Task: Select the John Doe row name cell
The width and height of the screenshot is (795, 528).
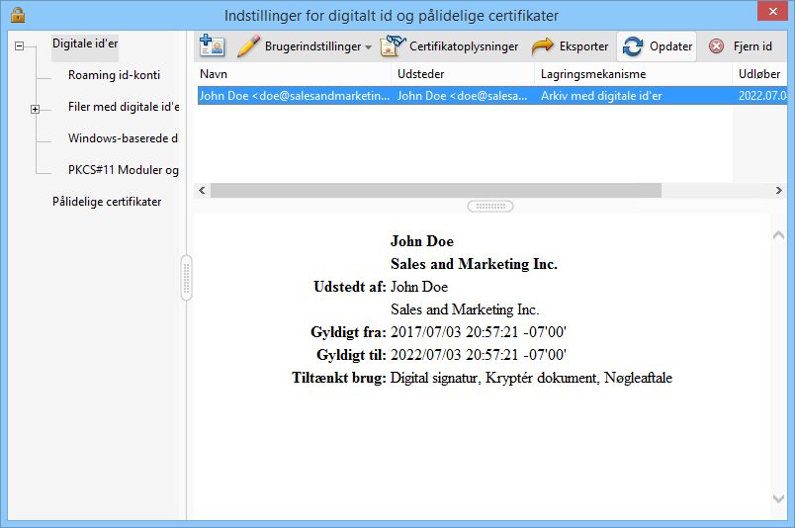Action: (x=294, y=95)
